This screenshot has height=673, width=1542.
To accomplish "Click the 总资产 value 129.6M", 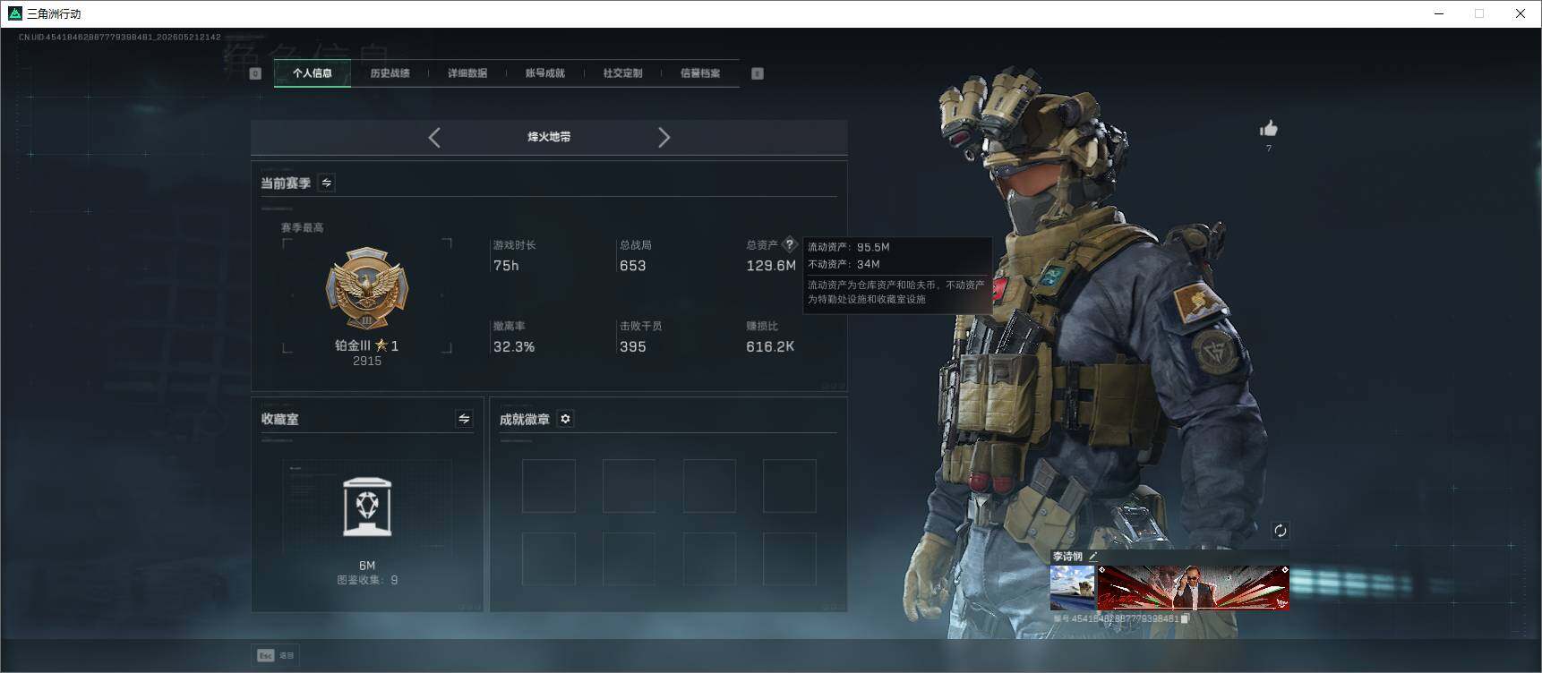I will (x=771, y=266).
